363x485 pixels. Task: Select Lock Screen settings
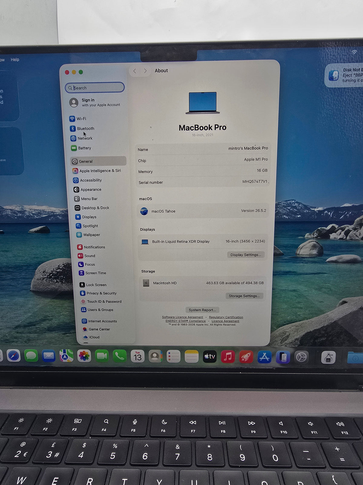coord(93,285)
